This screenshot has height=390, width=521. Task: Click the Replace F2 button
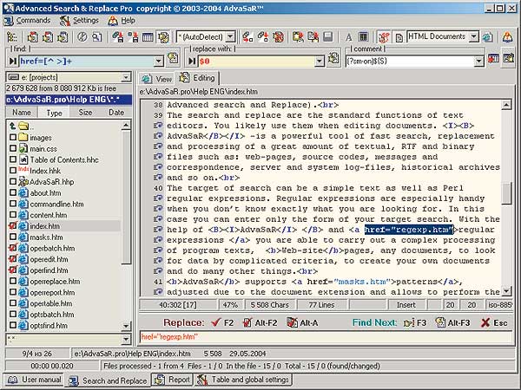click(222, 322)
